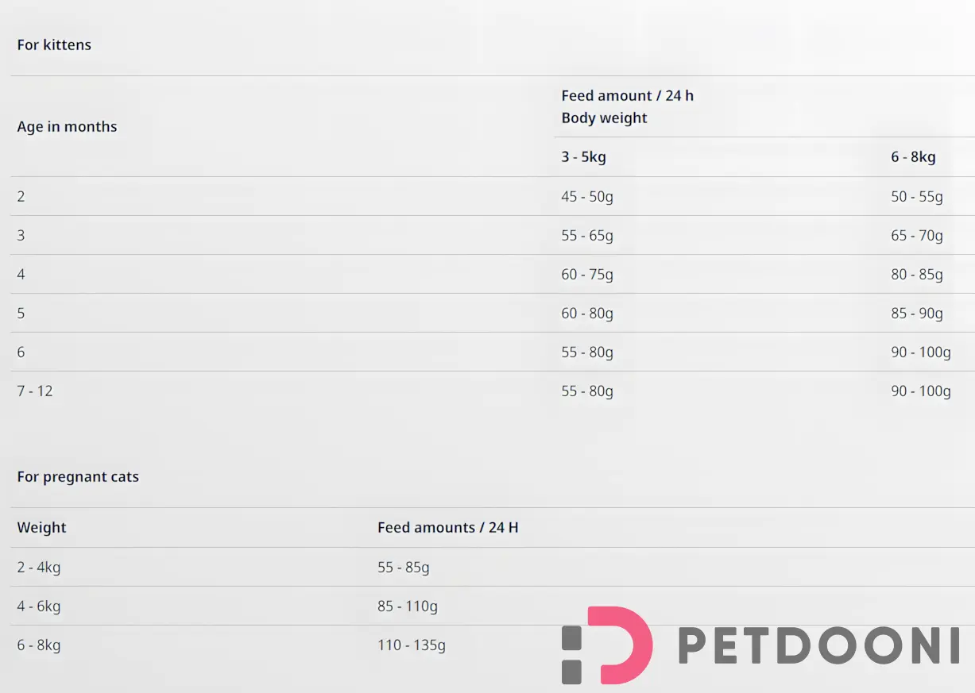Viewport: 975px width, 693px height.
Task: Select the "2 - 4kg" weight row
Action: (39, 568)
